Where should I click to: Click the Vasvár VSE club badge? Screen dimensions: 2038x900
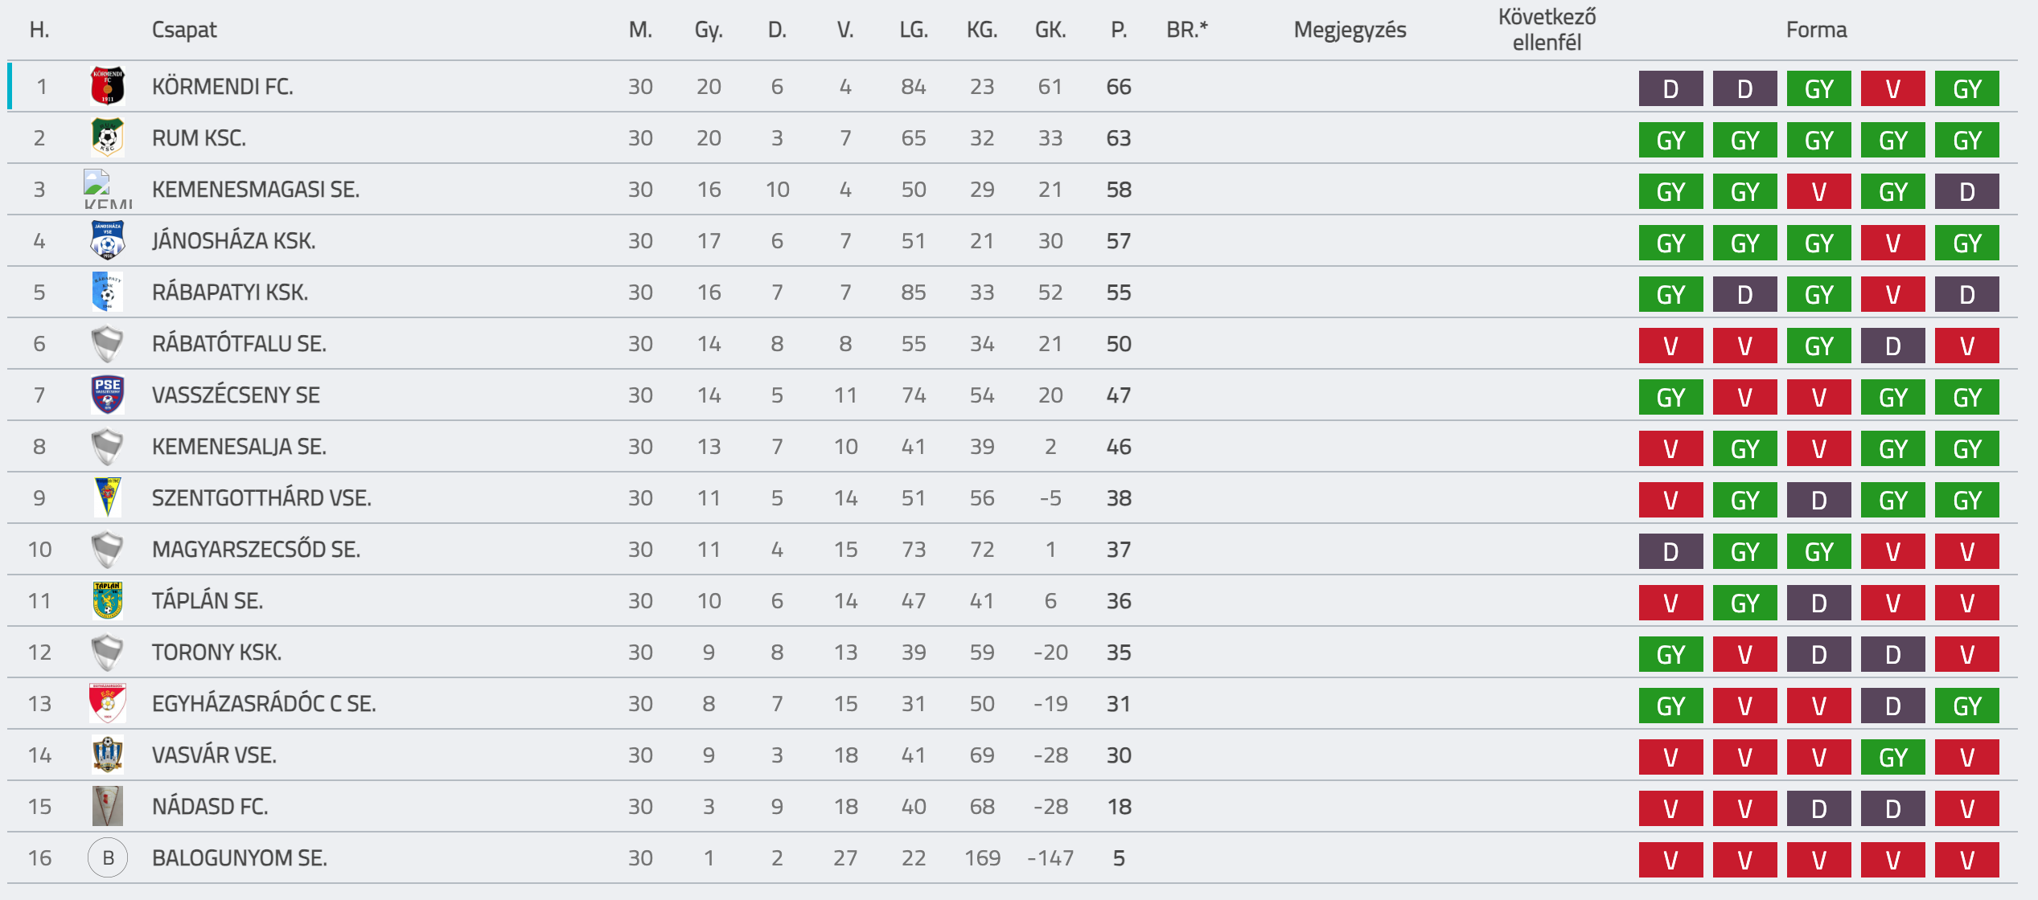coord(108,755)
